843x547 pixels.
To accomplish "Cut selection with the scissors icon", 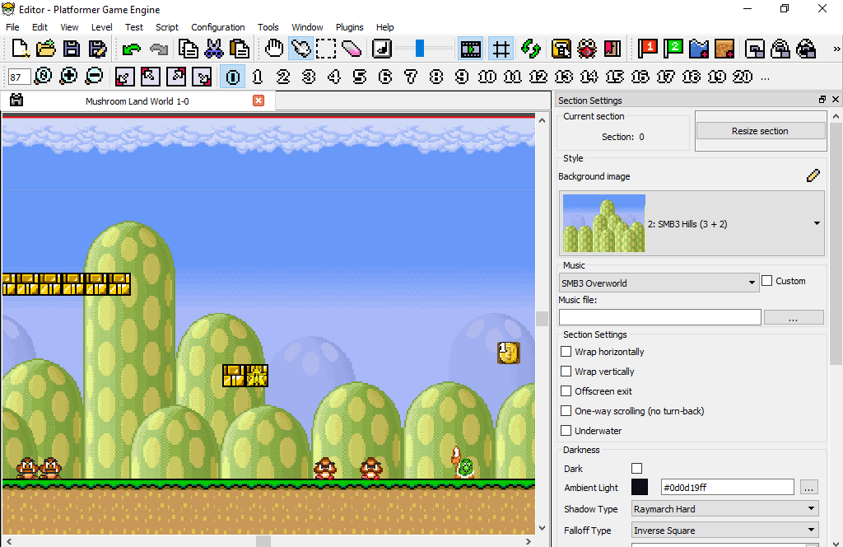I will 214,49.
